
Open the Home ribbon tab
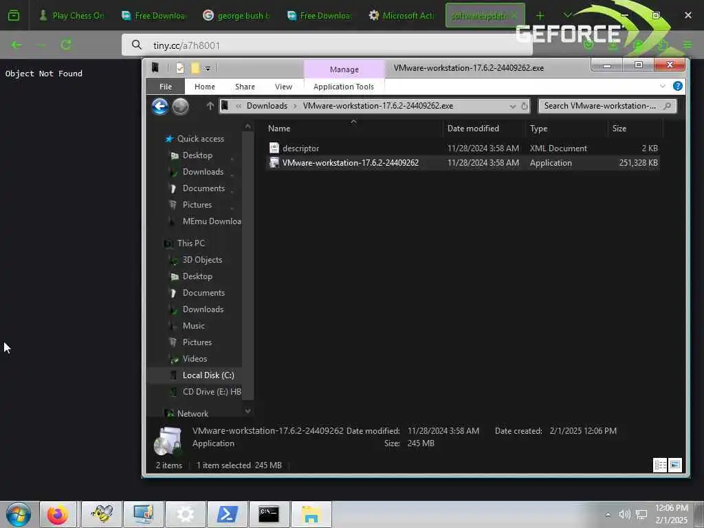204,87
